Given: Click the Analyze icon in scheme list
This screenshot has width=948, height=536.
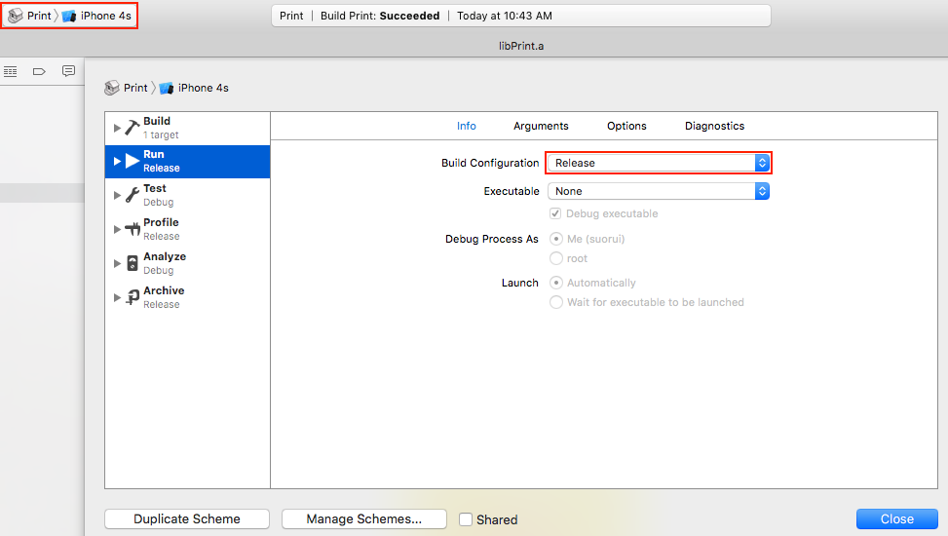Looking at the screenshot, I should coord(133,263).
